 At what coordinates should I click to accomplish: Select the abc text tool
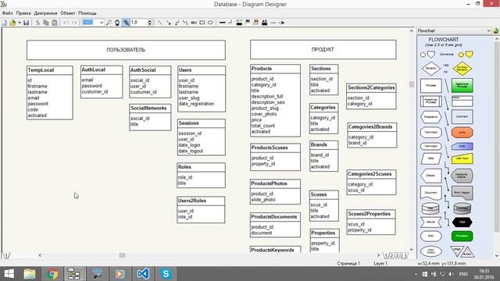(x=194, y=23)
